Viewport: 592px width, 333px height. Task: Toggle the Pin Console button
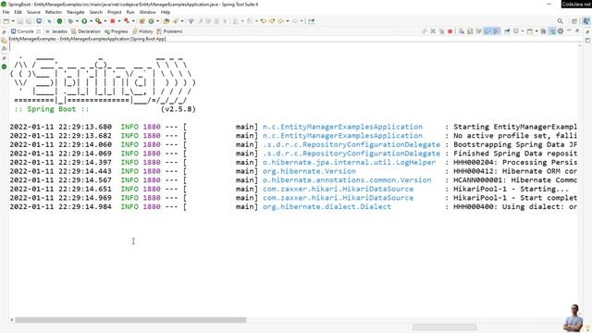coord(507,31)
